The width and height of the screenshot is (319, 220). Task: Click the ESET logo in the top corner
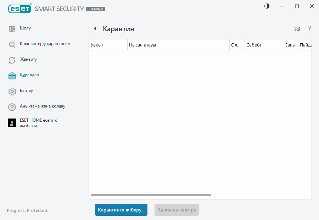[x=19, y=9]
